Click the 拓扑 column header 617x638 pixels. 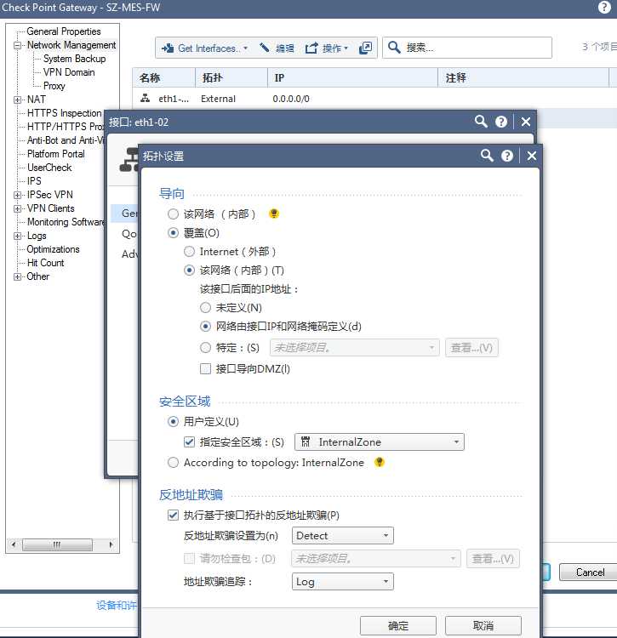point(231,77)
